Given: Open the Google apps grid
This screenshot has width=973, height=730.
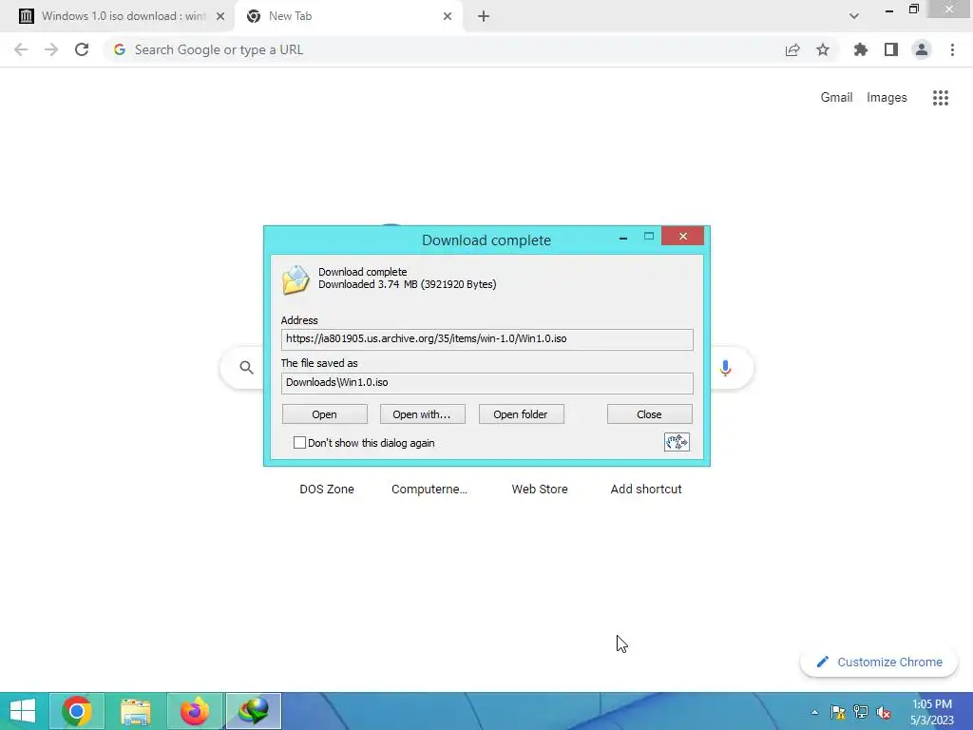Looking at the screenshot, I should pyautogui.click(x=941, y=98).
